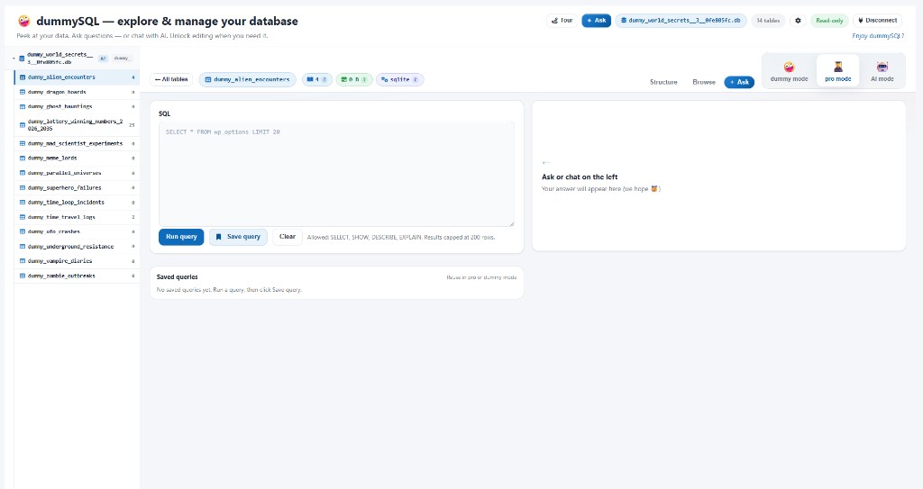923x489 pixels.
Task: Click the pro mode graduate icon
Action: click(x=837, y=67)
